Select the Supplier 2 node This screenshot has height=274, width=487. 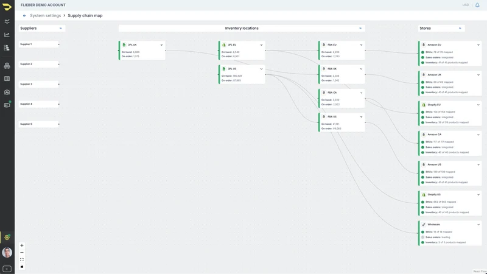[39, 64]
